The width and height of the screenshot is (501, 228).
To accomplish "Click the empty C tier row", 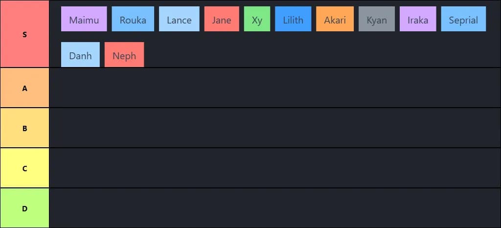I will (274, 168).
